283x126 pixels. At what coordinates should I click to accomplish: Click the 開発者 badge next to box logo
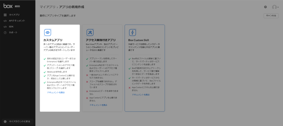[17, 6]
